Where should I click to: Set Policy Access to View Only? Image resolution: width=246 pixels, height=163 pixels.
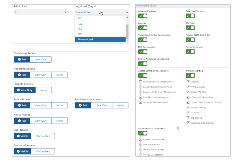click(41, 105)
